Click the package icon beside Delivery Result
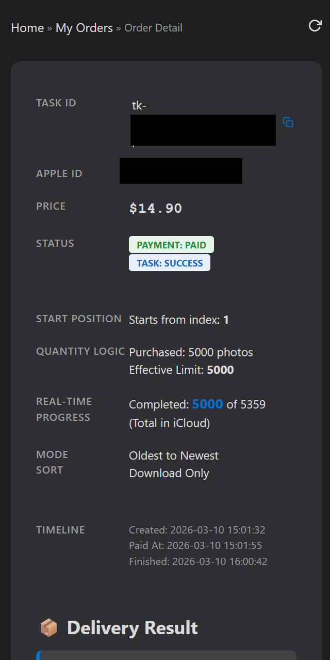The width and height of the screenshot is (330, 660). [49, 628]
